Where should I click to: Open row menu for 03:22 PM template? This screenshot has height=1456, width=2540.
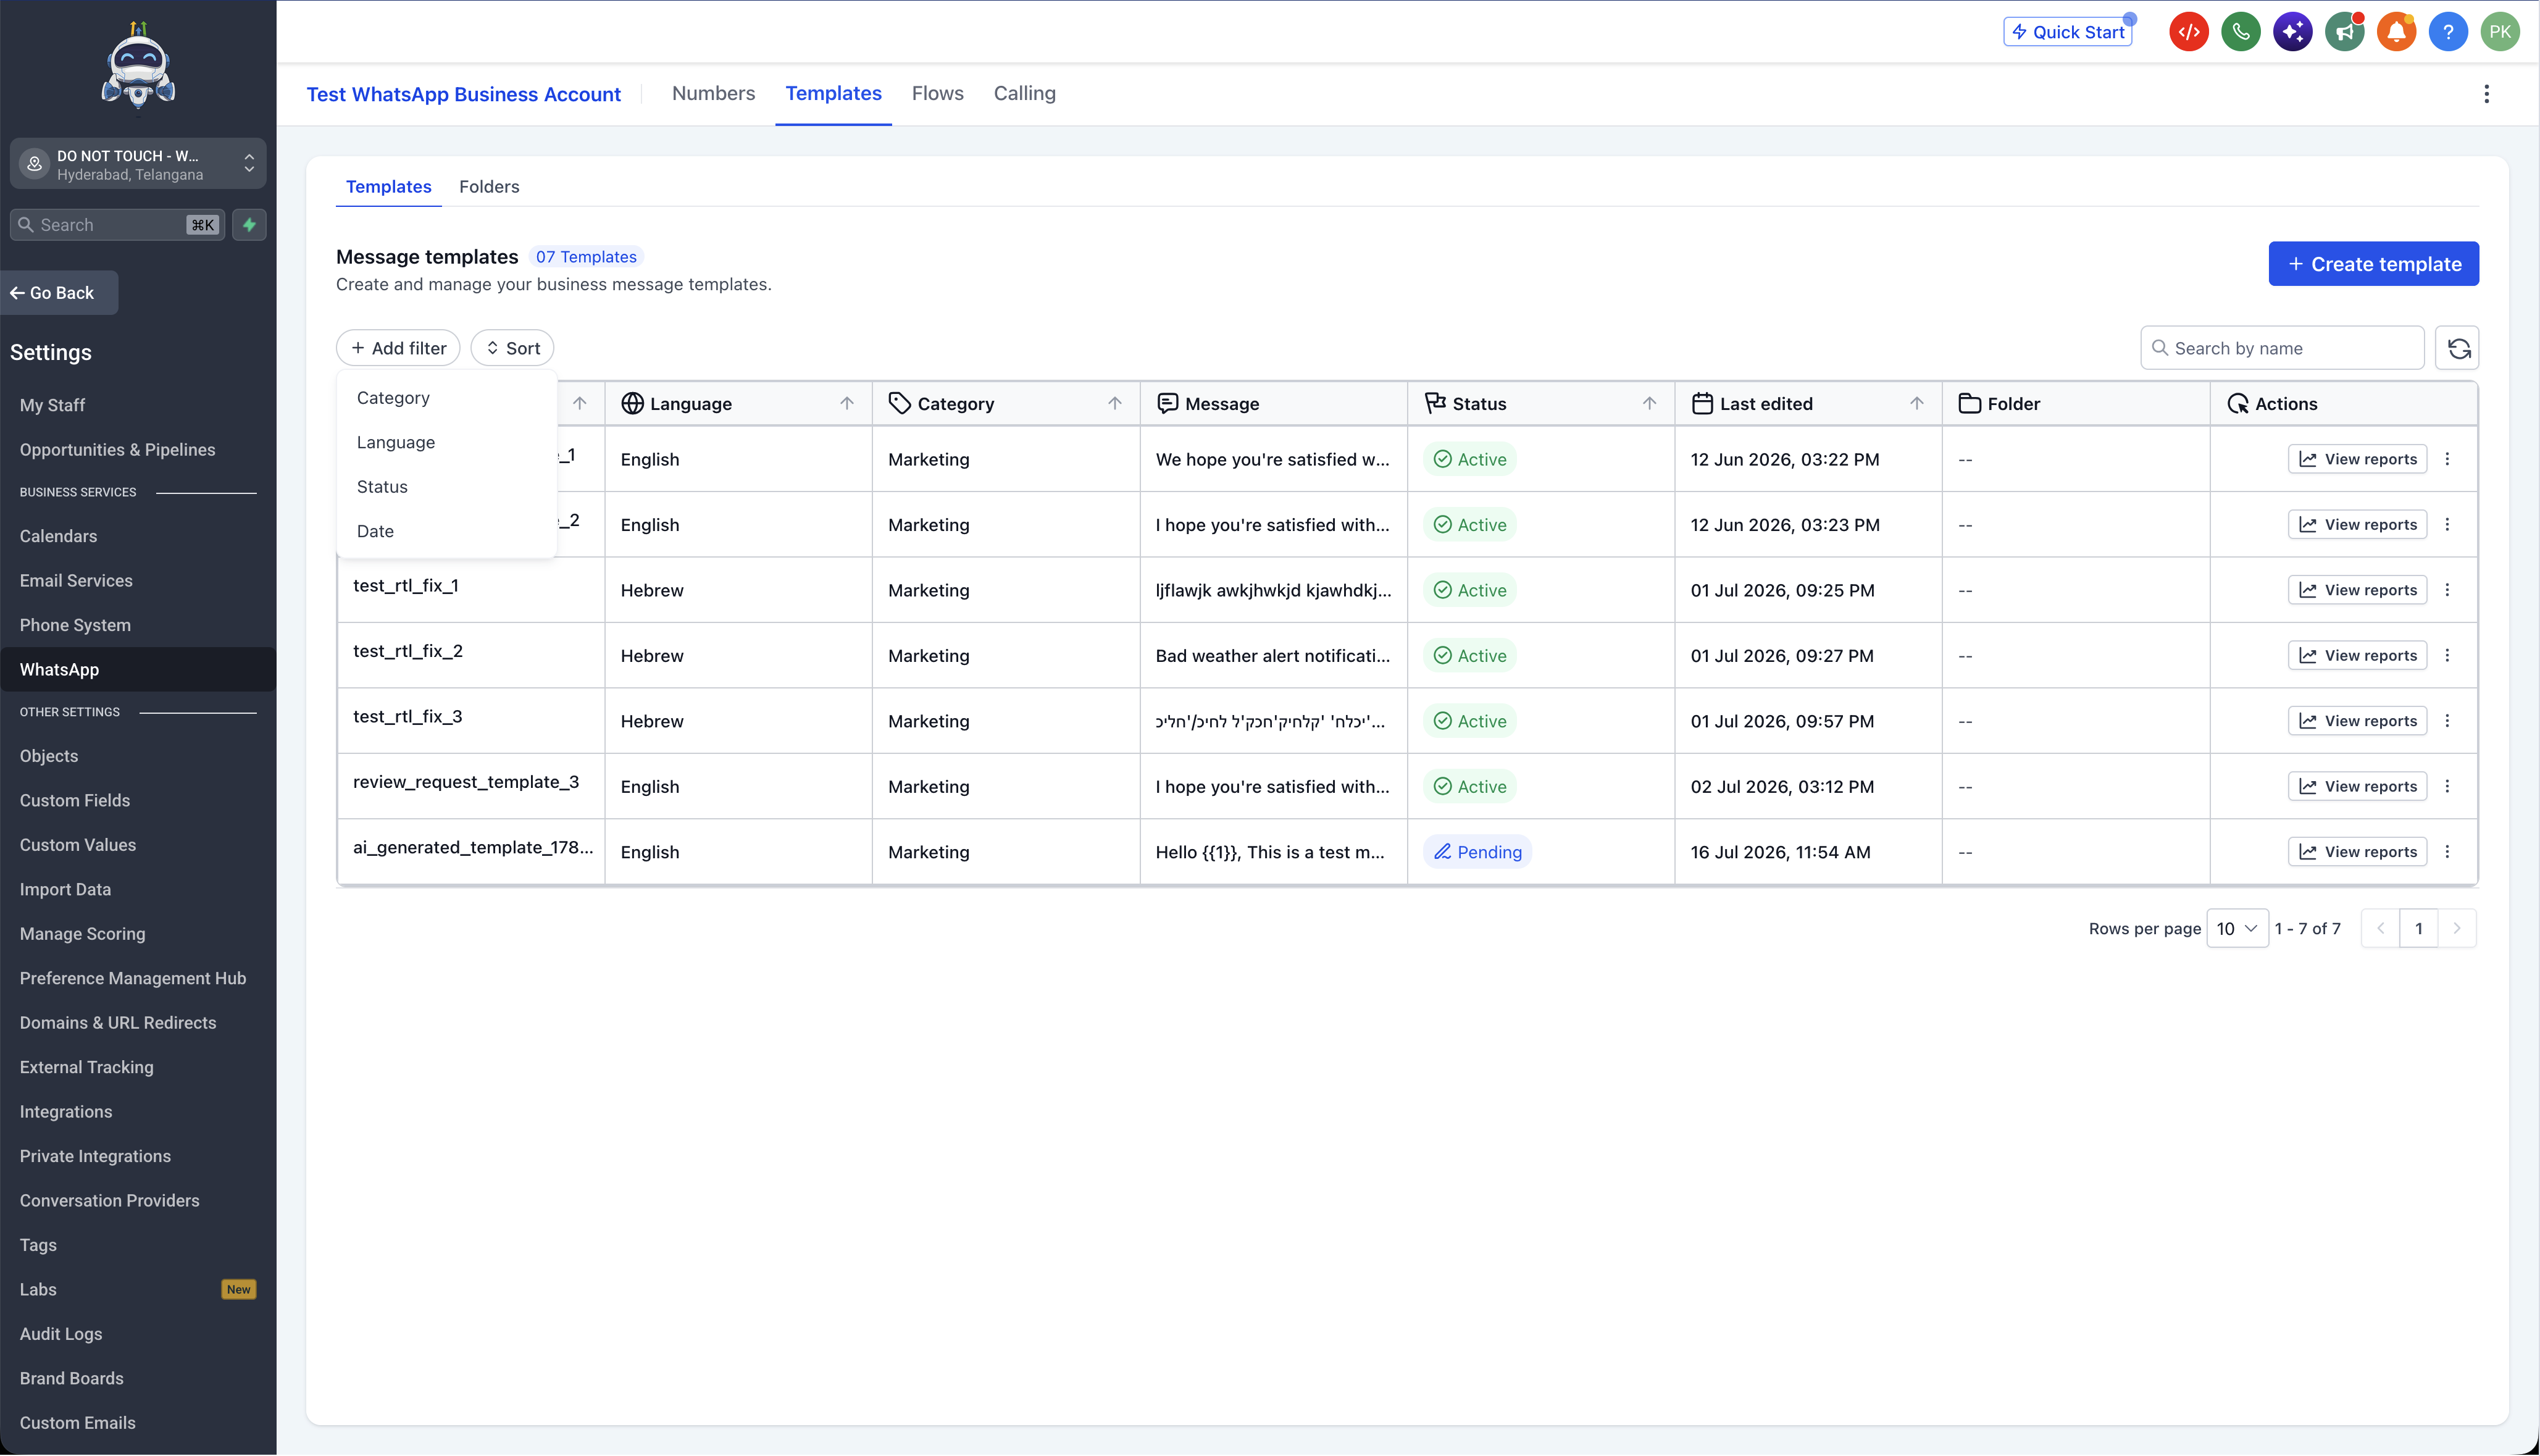tap(2447, 459)
